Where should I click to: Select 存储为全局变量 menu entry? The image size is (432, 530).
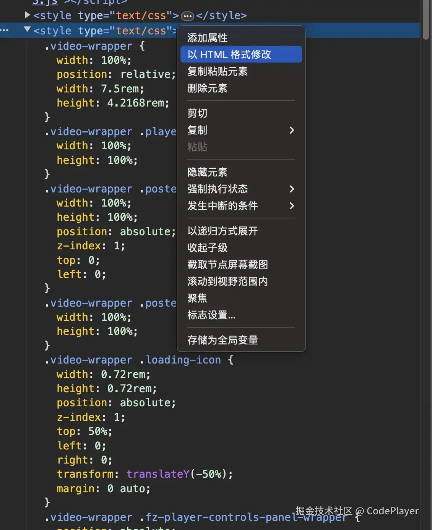[x=222, y=340]
